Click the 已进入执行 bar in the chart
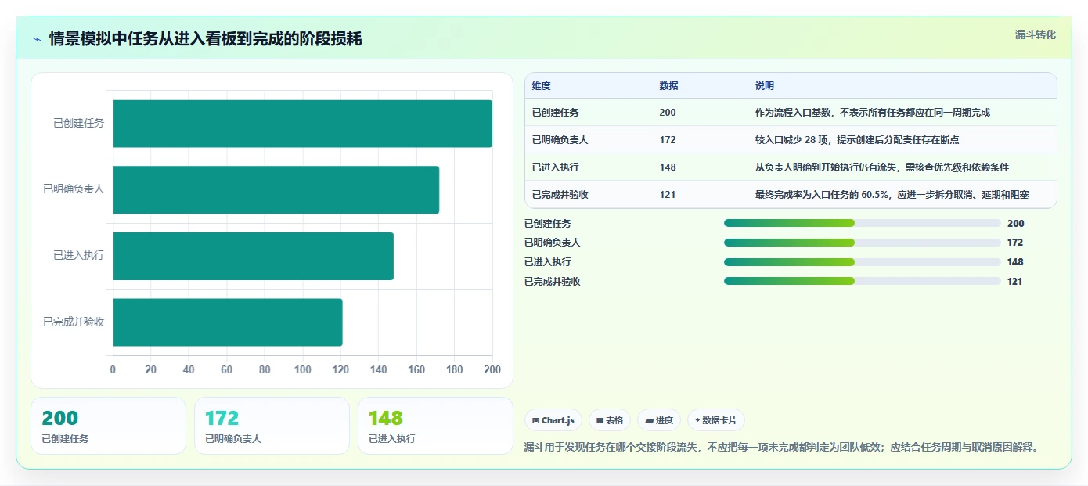Screen dimensions: 1088x486 254,256
